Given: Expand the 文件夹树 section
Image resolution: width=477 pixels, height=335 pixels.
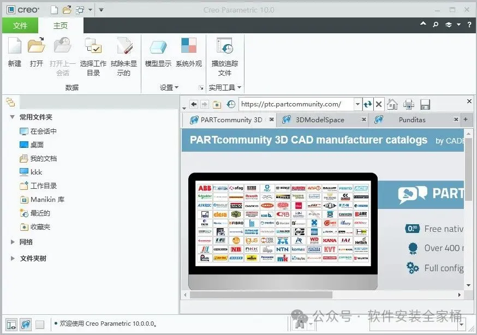Looking at the screenshot, I should (13, 259).
